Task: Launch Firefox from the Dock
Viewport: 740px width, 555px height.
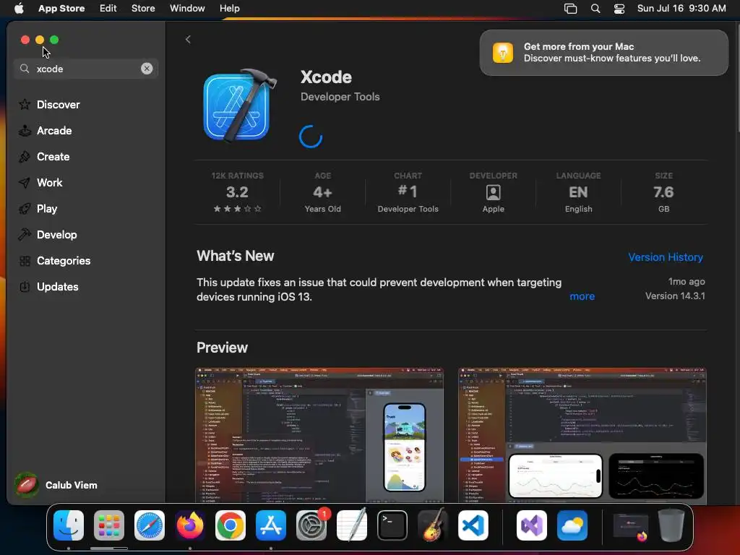Action: click(x=190, y=525)
